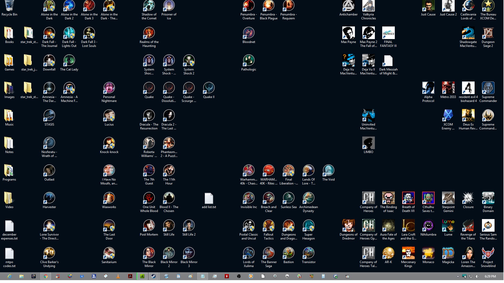Launch VLC media player from taskbar
The width and height of the screenshot is (504, 283).
pyautogui.click(x=118, y=276)
